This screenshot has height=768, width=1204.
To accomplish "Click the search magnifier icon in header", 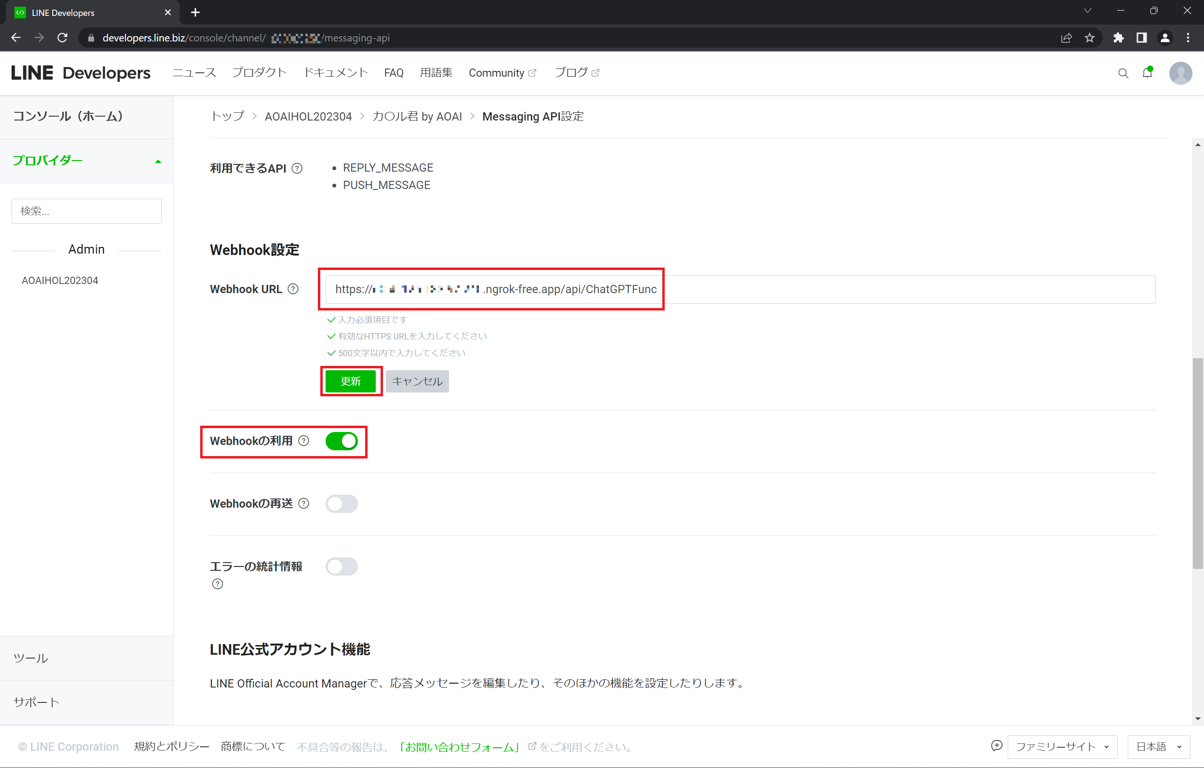I will 1123,73.
